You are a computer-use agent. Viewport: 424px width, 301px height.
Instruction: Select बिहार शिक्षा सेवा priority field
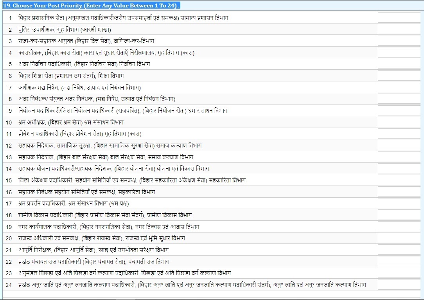399,76
